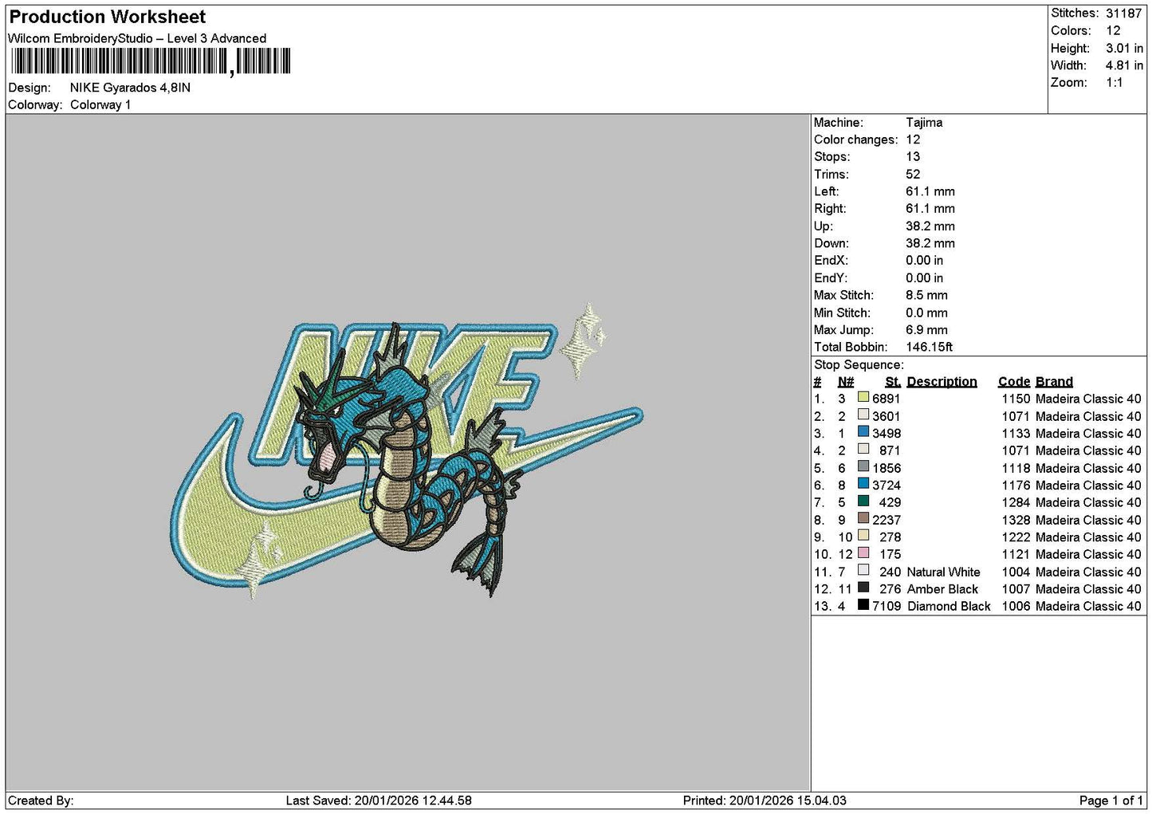
Task: Click the 'Colorway 1' value
Action: coord(100,105)
